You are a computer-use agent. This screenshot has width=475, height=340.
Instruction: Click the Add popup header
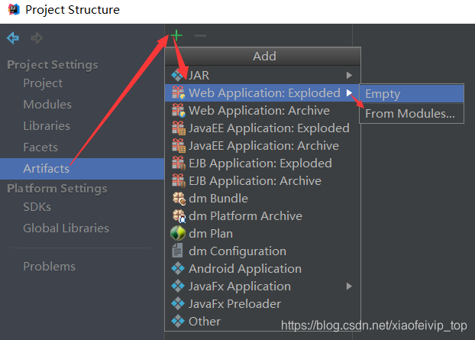(263, 57)
